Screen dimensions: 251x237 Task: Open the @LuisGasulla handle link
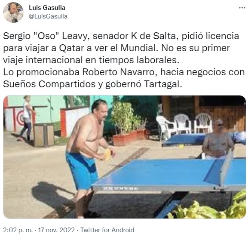point(48,16)
